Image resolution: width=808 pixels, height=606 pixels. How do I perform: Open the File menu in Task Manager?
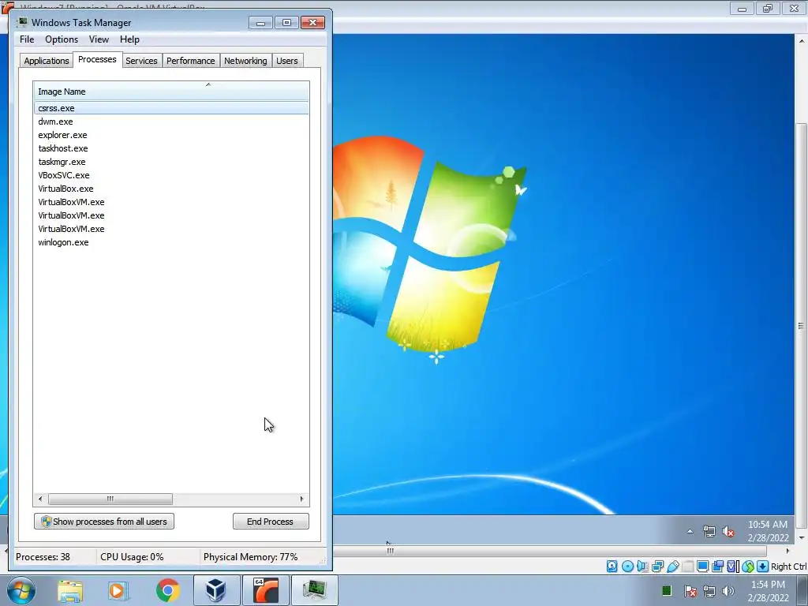pos(27,39)
